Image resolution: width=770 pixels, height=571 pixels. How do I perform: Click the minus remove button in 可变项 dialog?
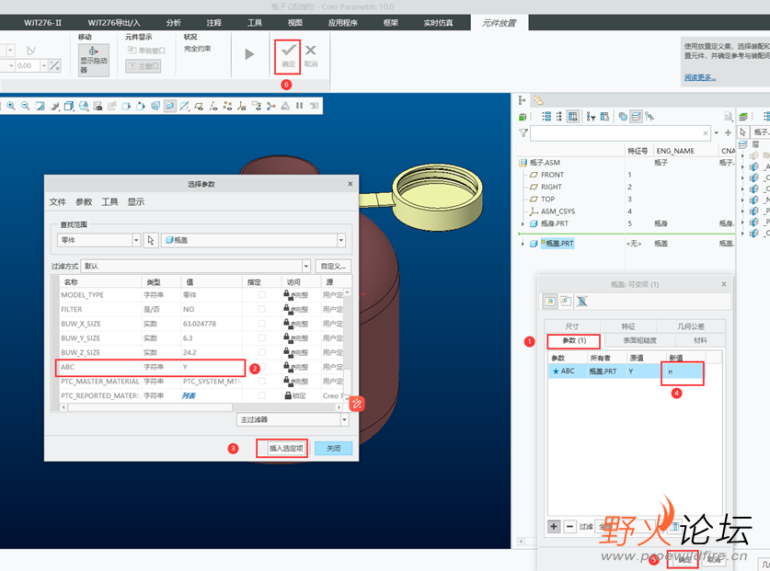(x=569, y=527)
